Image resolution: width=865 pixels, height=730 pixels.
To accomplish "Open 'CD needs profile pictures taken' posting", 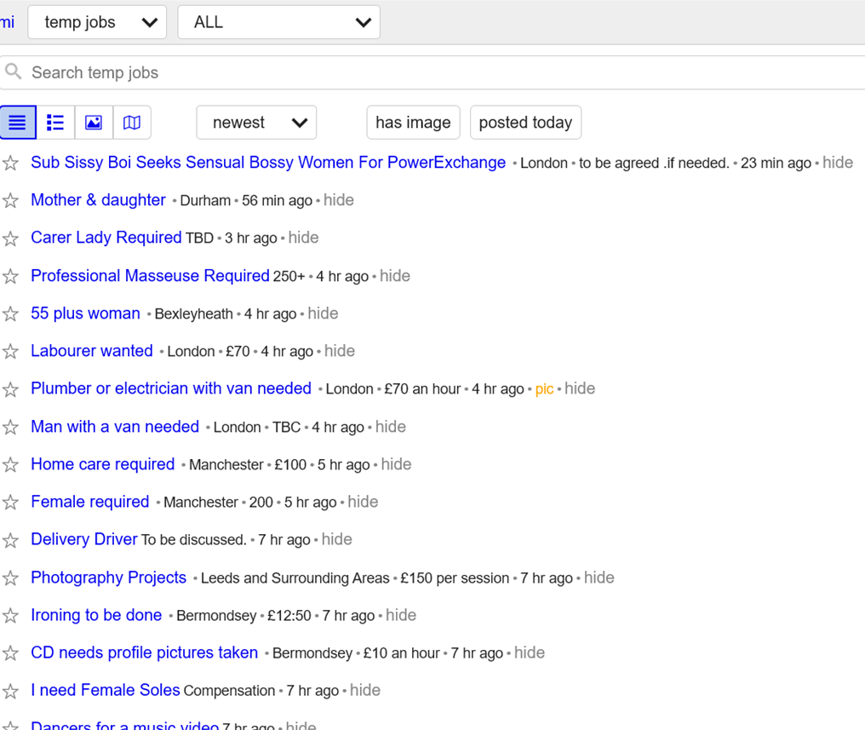I will (x=145, y=652).
